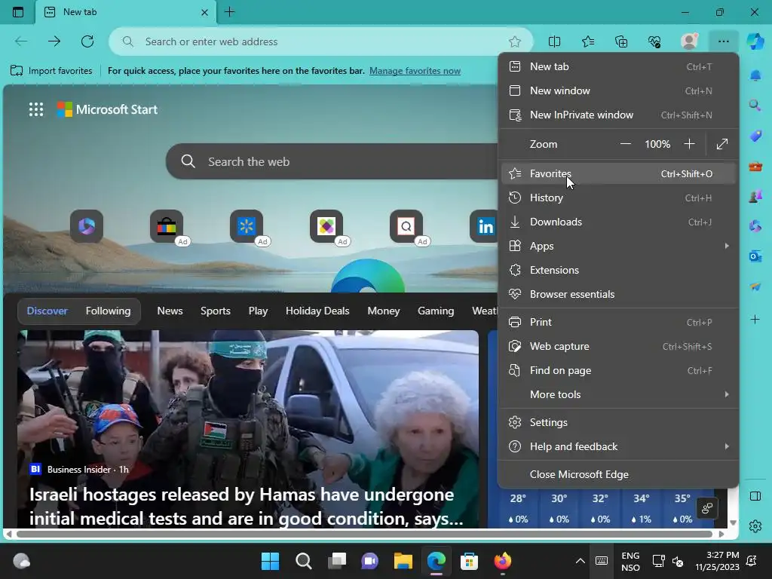Open the Sports feed category
The image size is (772, 579).
[215, 311]
